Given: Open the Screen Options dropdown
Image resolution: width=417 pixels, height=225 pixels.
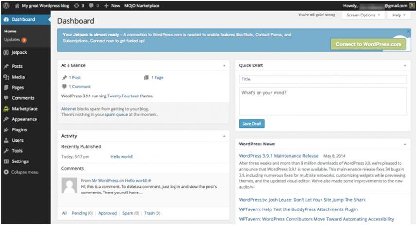Looking at the screenshot, I should [x=363, y=15].
